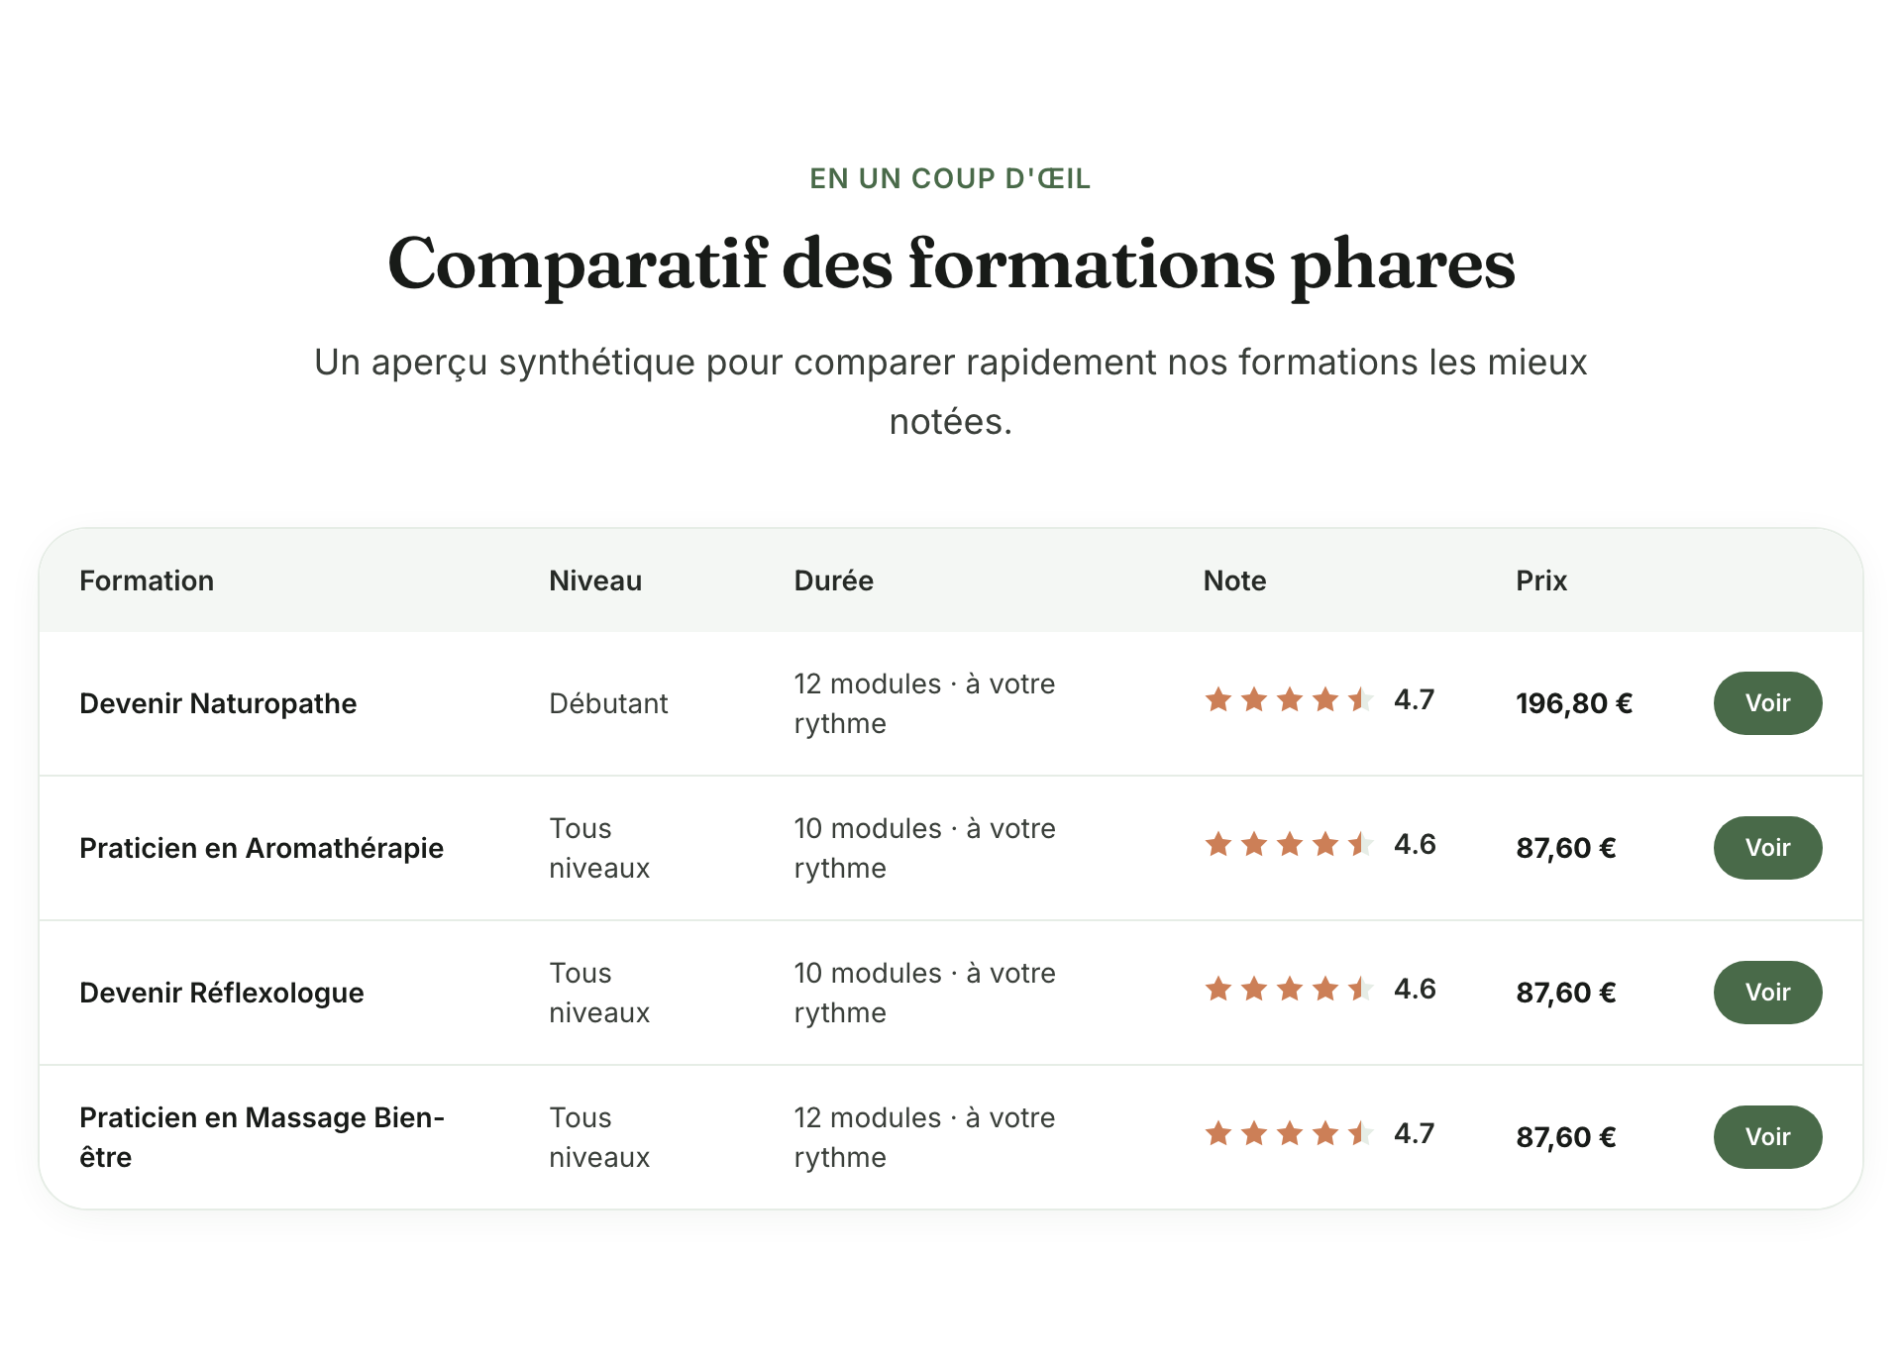Screen dimensions: 1902x1367
Task: Select Voir button in Devenir Réflexologue row
Action: click(1767, 993)
